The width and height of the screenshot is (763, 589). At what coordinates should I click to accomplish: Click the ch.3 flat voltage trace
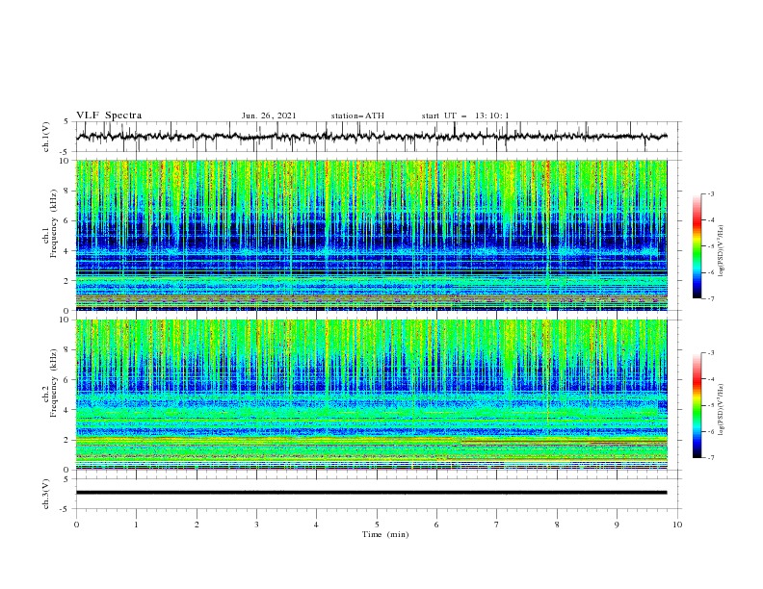coord(372,493)
